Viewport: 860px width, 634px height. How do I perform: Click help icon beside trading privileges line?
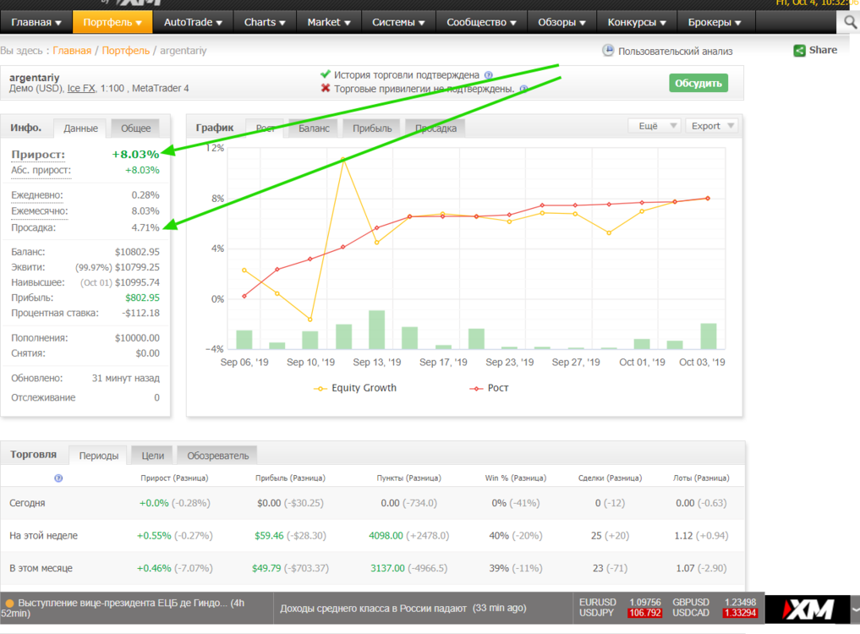click(523, 89)
